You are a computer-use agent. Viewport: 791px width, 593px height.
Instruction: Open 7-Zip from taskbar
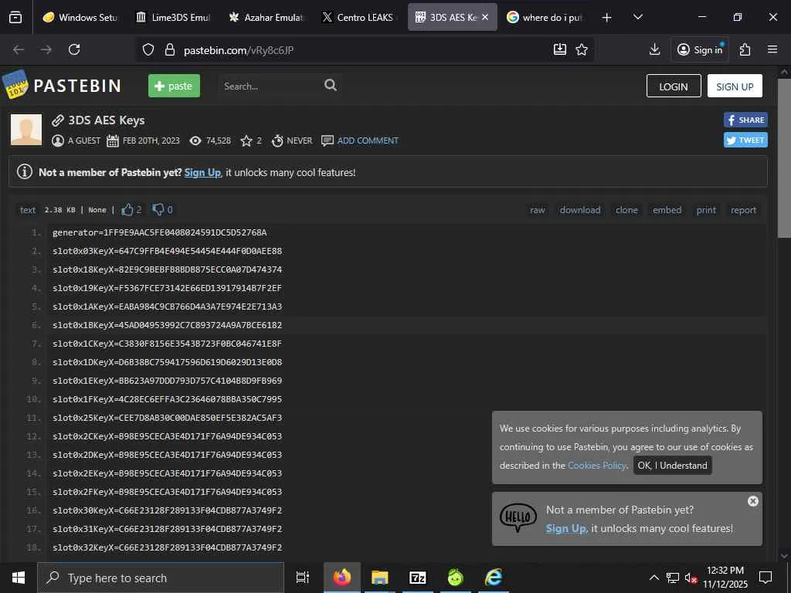tap(418, 578)
